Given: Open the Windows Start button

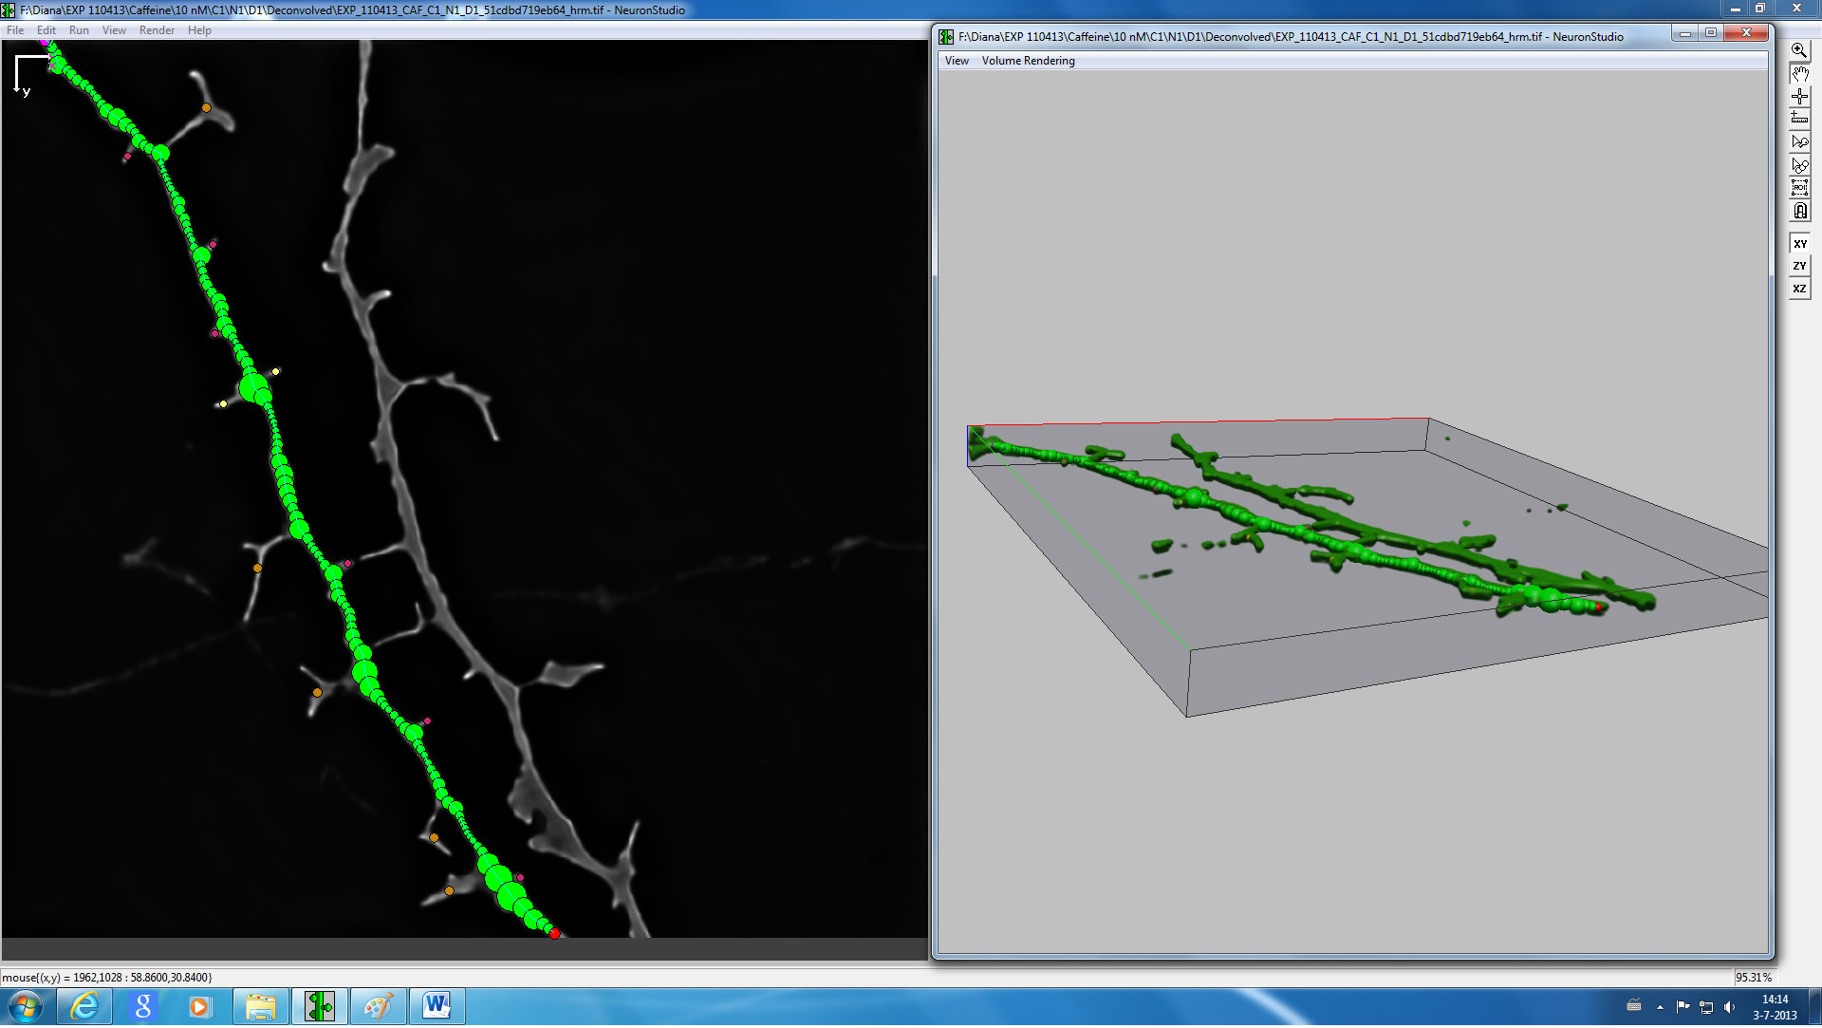Looking at the screenshot, I should coord(26,1006).
